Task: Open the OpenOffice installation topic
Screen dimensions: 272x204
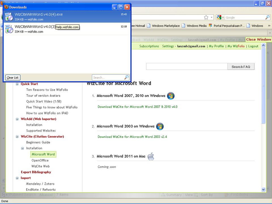Action: click(40, 160)
